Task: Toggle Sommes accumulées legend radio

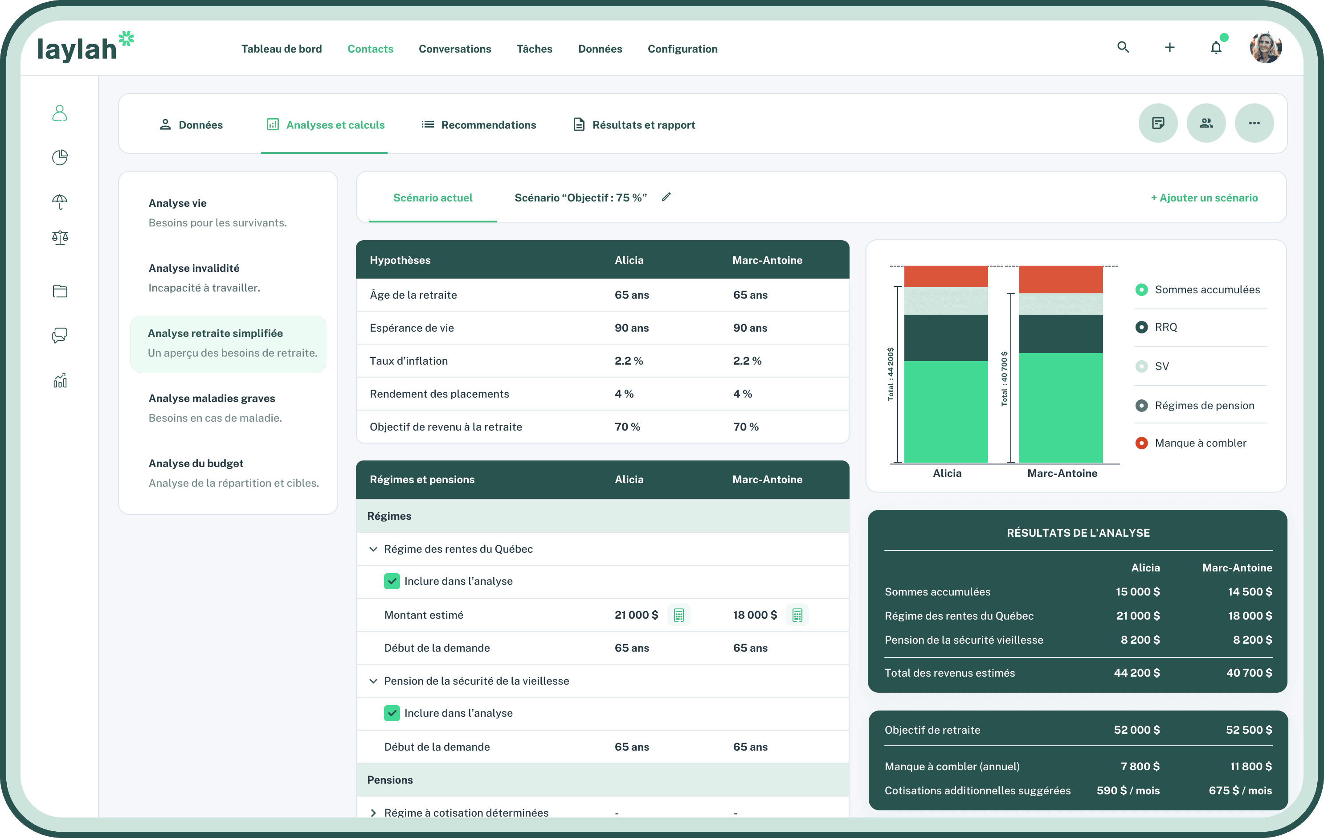Action: [1141, 290]
